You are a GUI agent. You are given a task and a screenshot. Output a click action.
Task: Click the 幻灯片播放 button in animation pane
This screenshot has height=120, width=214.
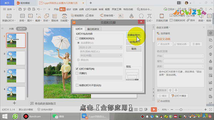click(x=179, y=96)
